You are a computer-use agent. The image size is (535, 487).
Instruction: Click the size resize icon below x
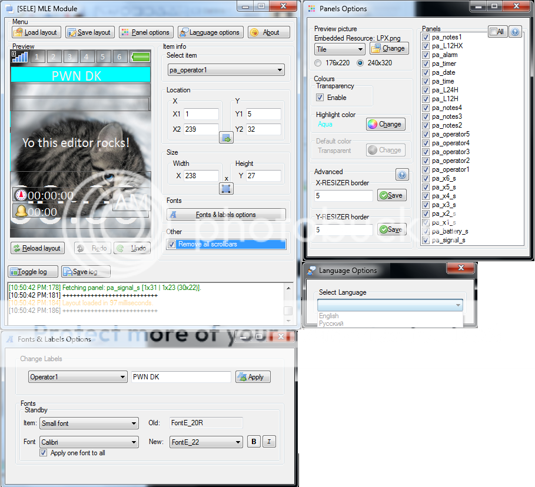(x=226, y=188)
